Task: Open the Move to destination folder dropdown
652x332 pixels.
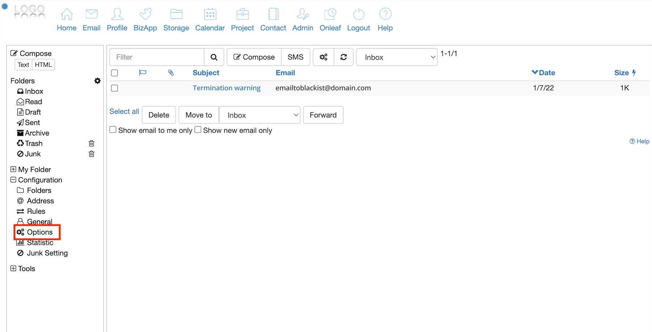Action: coord(260,115)
